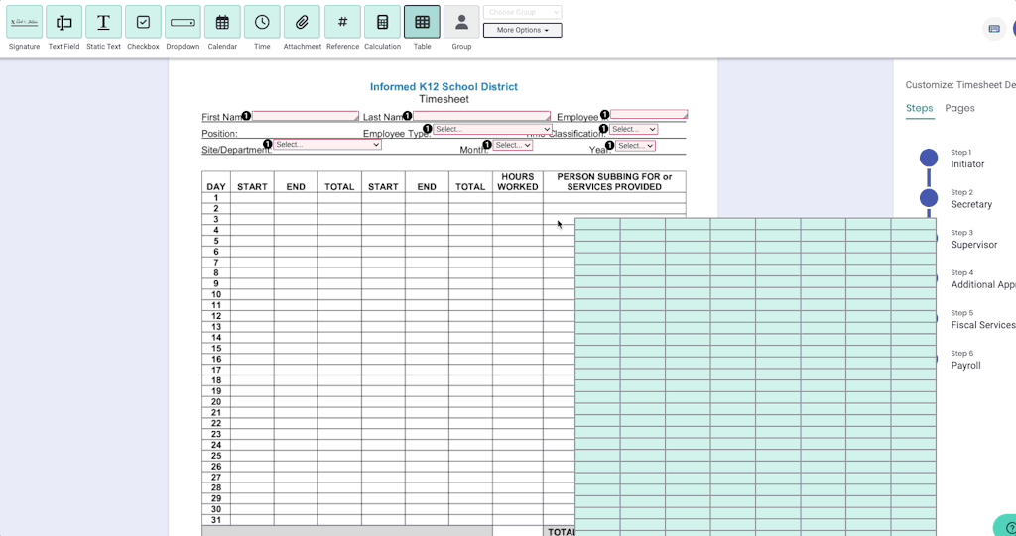Click day row '31' in the timesheet
The width and height of the screenshot is (1016, 536).
click(x=216, y=520)
